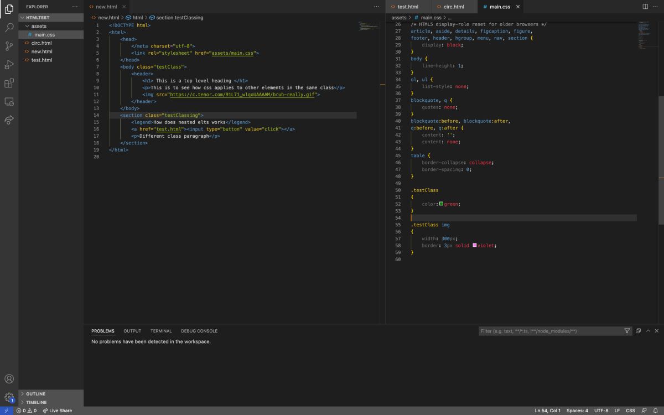Switch to the test.html editor tab
This screenshot has height=415, width=664.
tap(408, 7)
